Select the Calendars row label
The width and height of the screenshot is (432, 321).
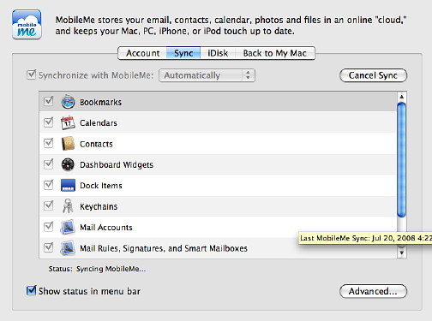tap(99, 123)
